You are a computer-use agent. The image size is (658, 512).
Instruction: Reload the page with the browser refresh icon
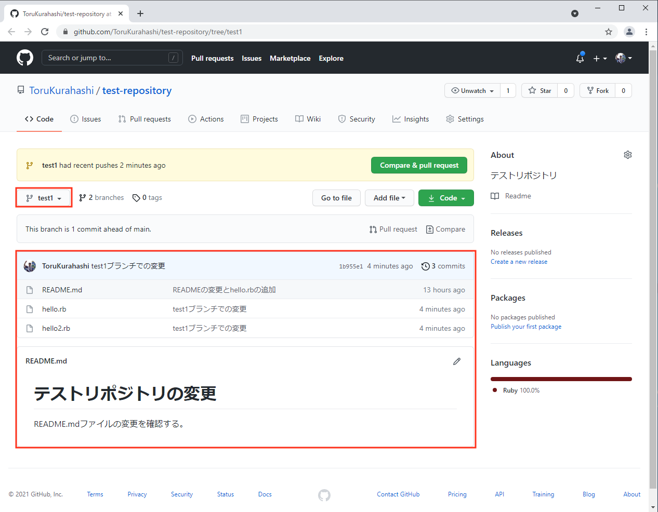click(x=45, y=32)
